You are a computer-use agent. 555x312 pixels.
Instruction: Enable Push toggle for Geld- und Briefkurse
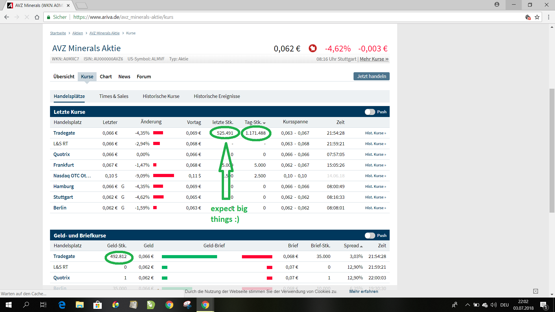pos(370,236)
